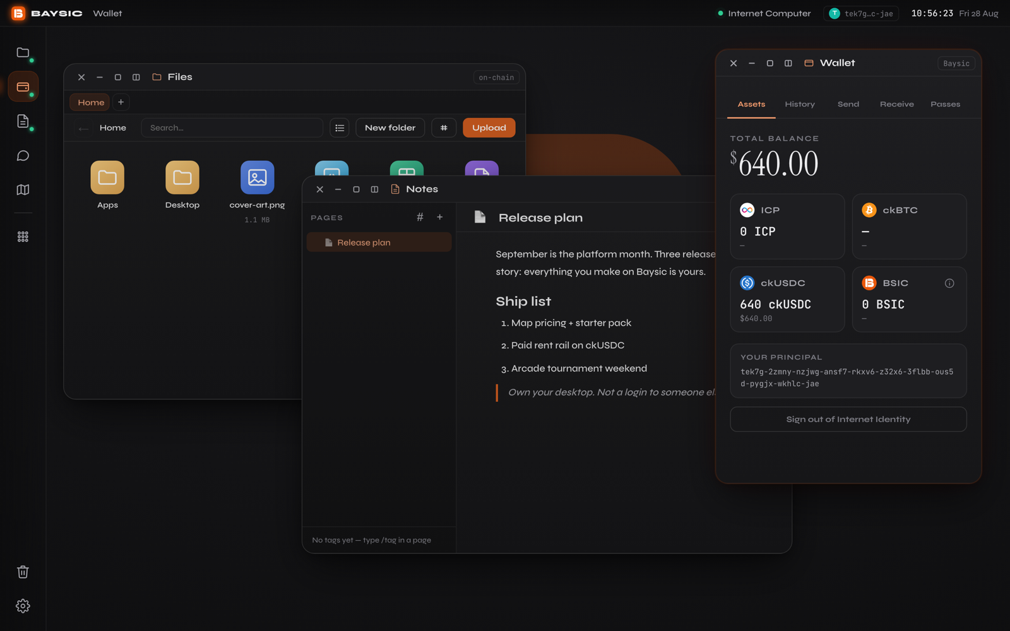Click 'Arcade tournament weekend' item
This screenshot has width=1010, height=631.
tap(579, 369)
